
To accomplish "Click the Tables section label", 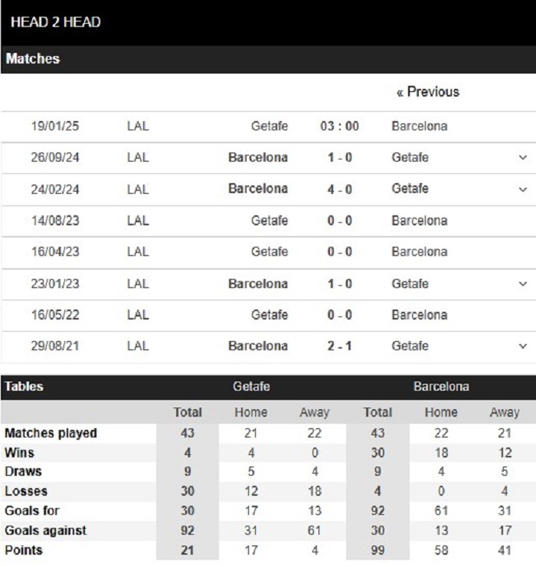I will pyautogui.click(x=24, y=387).
